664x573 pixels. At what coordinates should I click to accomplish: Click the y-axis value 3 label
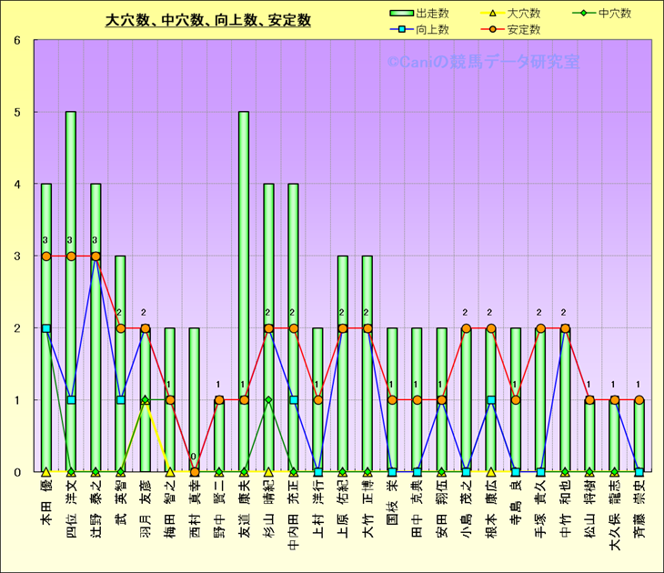[x=18, y=256]
